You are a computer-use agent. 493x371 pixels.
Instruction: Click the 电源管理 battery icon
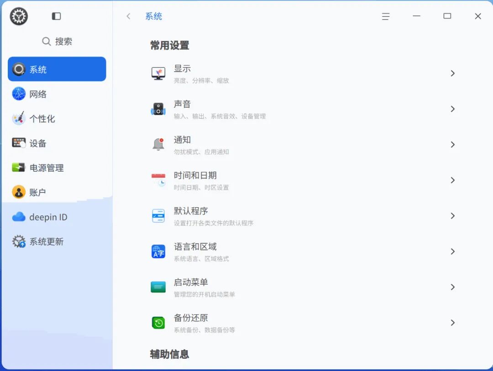click(x=19, y=167)
